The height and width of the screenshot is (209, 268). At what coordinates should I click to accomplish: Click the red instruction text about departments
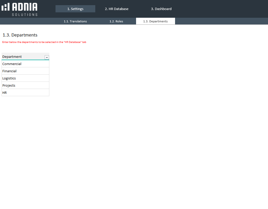pyautogui.click(x=44, y=42)
